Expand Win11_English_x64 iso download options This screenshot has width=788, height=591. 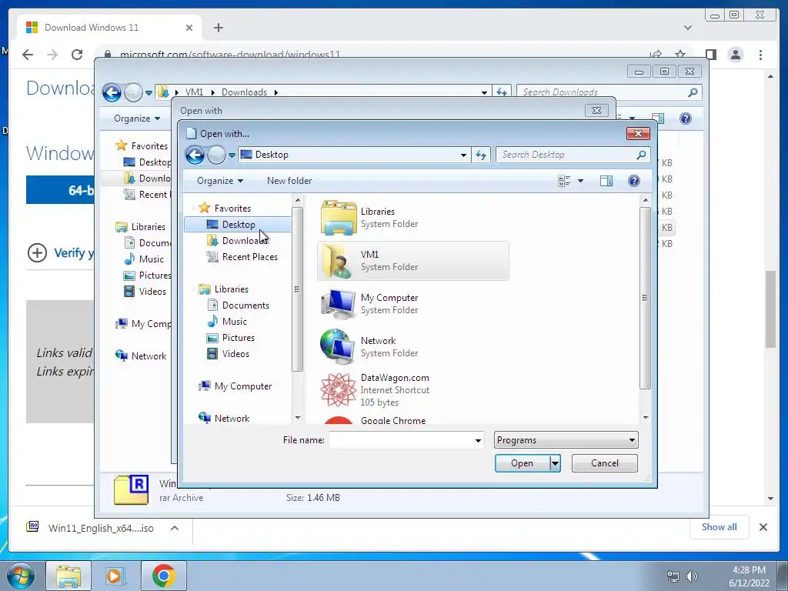(175, 528)
